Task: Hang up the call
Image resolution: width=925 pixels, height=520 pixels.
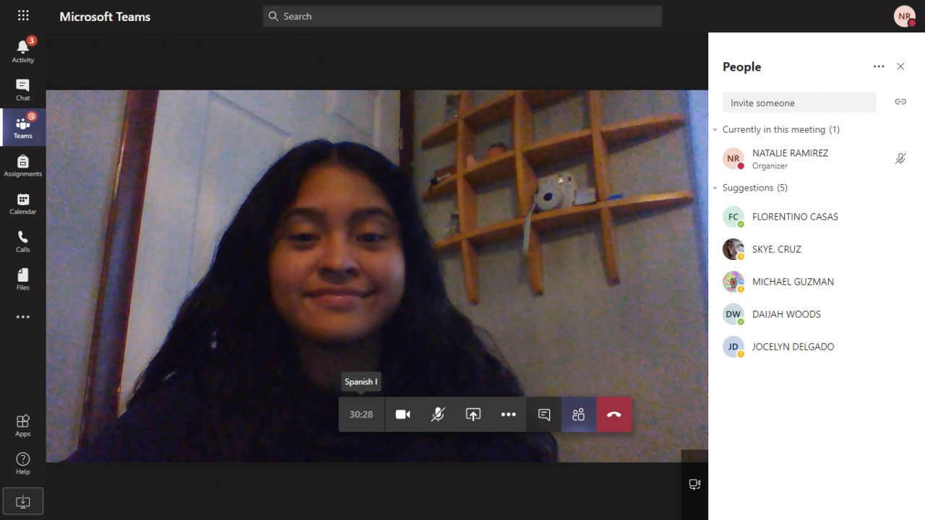Action: pyautogui.click(x=614, y=415)
